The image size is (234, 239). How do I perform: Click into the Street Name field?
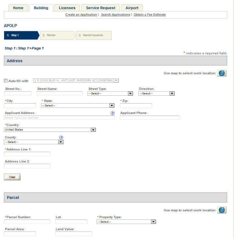[60, 93]
